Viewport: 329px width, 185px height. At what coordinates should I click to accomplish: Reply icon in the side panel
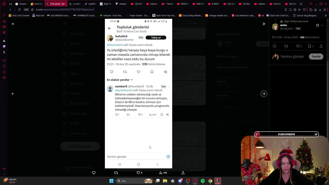pos(275,46)
